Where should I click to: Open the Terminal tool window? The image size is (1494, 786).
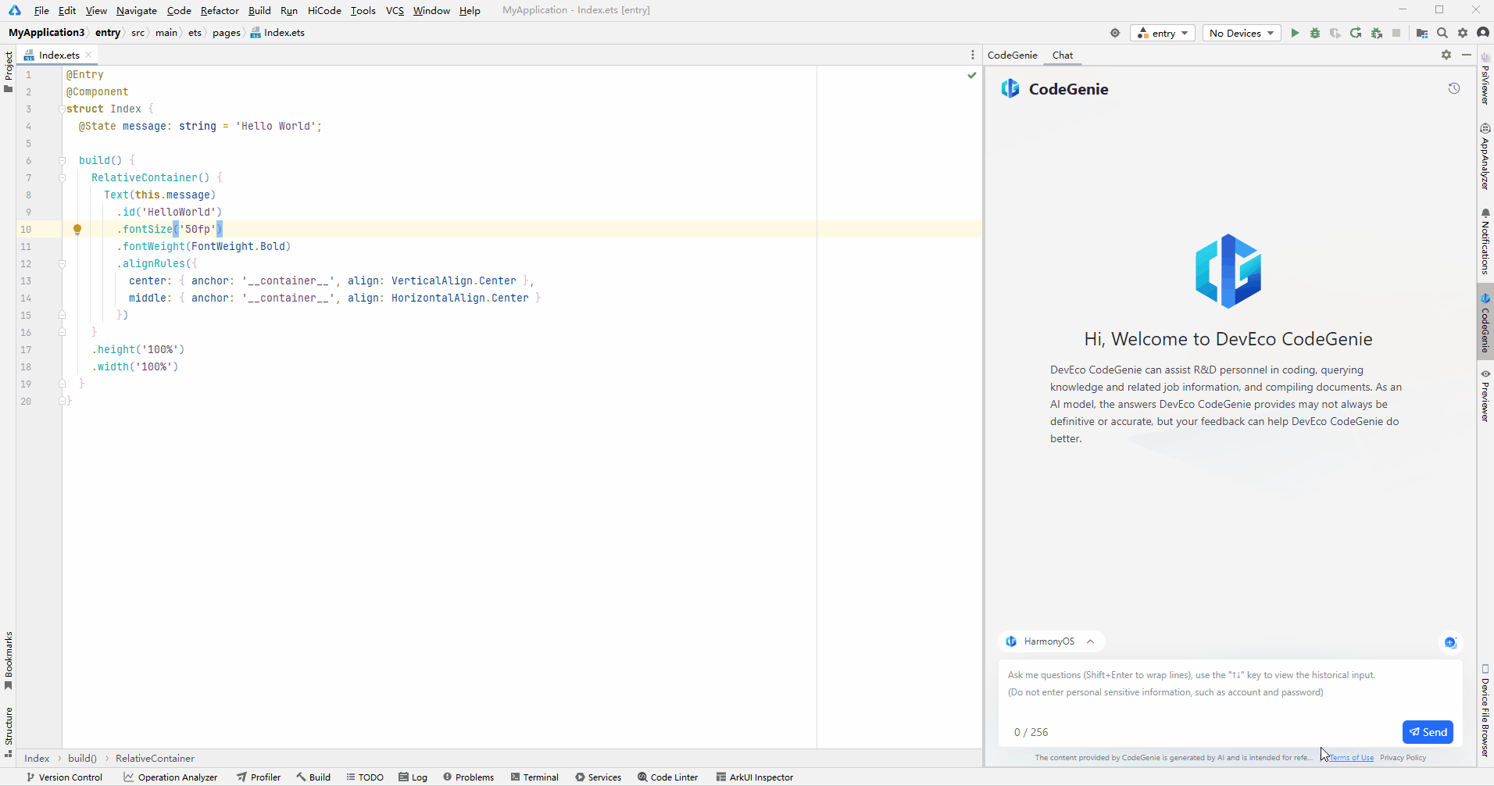pos(534,777)
